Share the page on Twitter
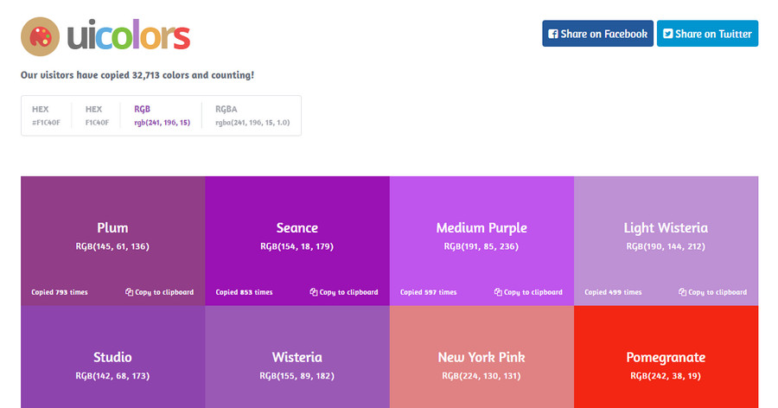The height and width of the screenshot is (408, 778). pyautogui.click(x=707, y=34)
